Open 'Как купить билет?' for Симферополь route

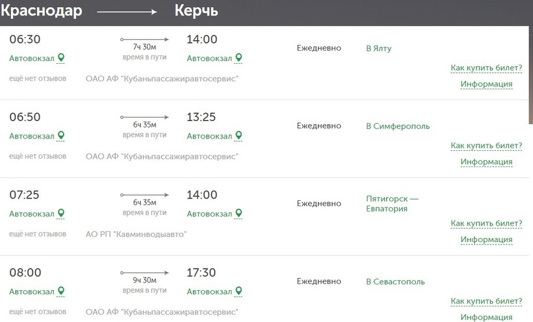486,146
